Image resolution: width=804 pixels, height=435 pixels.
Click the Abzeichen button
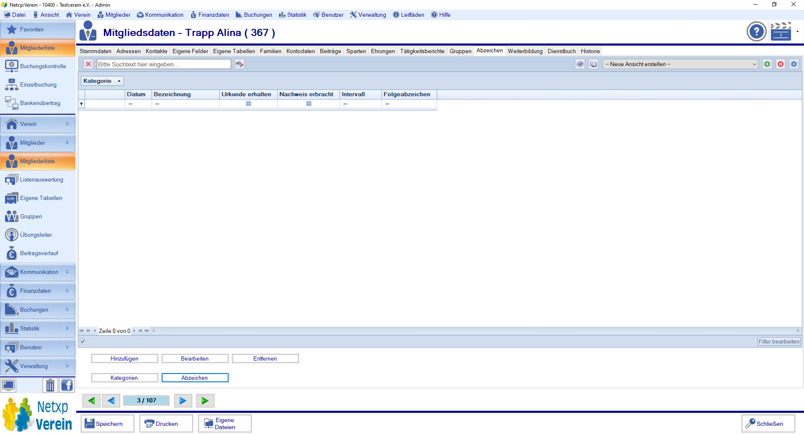coord(195,378)
